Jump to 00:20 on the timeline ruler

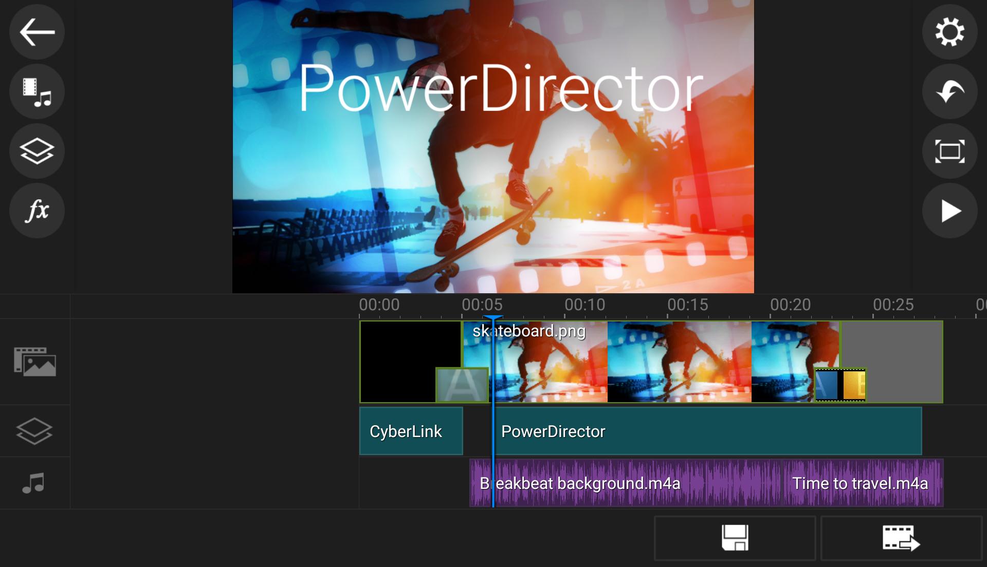coord(791,305)
